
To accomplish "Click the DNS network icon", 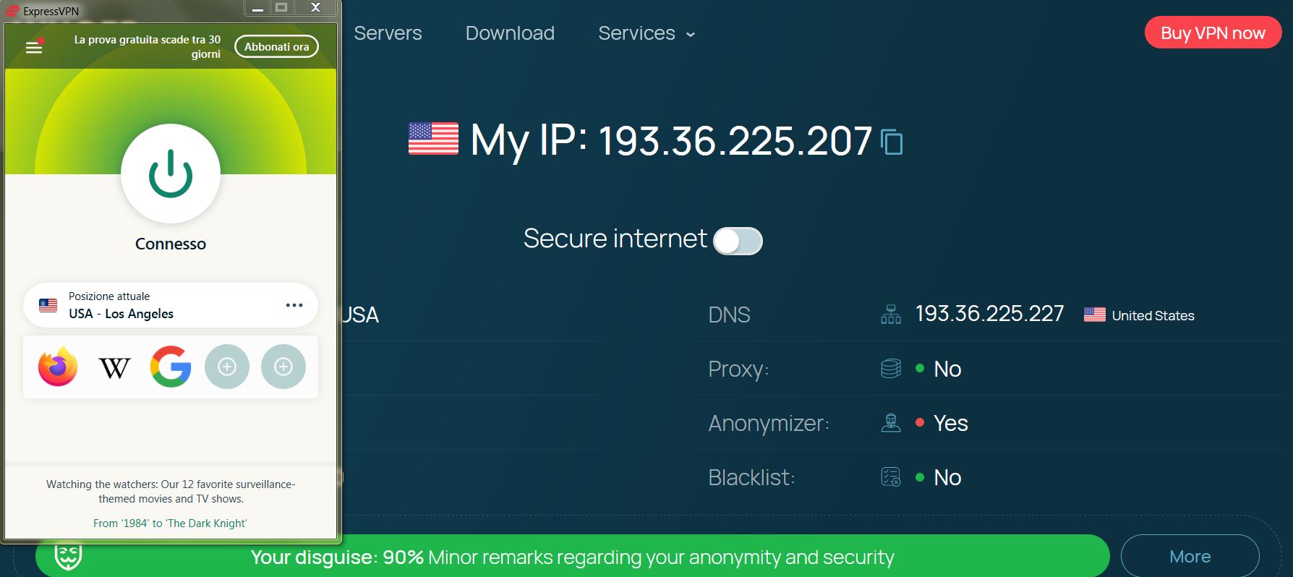I will [891, 315].
